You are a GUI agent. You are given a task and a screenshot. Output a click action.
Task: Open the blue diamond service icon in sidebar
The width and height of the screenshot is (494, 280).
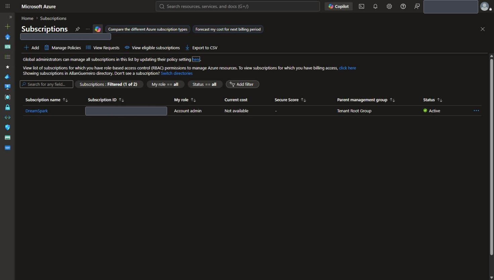point(7,77)
